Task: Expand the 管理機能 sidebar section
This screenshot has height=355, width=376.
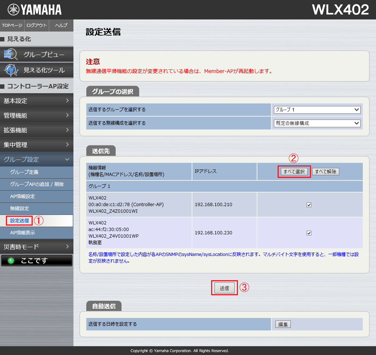Action: [x=37, y=116]
